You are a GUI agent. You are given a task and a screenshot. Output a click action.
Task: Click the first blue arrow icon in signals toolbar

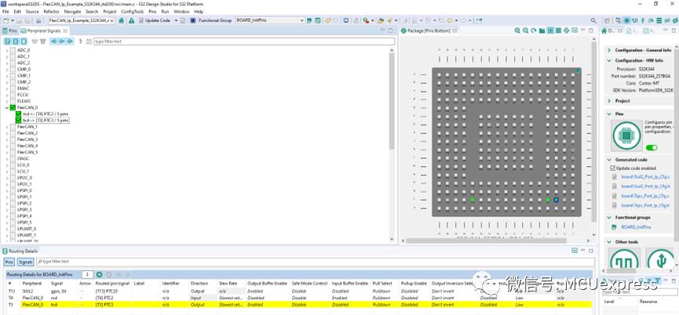click(x=53, y=42)
